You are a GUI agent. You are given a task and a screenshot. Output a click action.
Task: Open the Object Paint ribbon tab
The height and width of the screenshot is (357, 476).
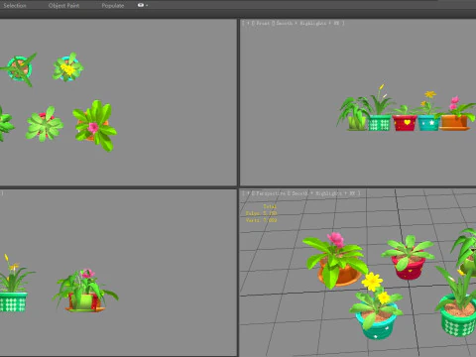(63, 5)
